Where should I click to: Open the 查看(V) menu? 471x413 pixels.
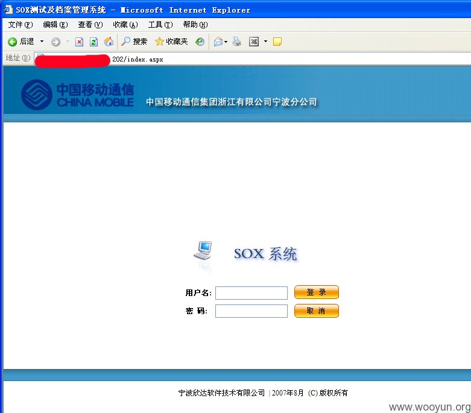coord(90,25)
